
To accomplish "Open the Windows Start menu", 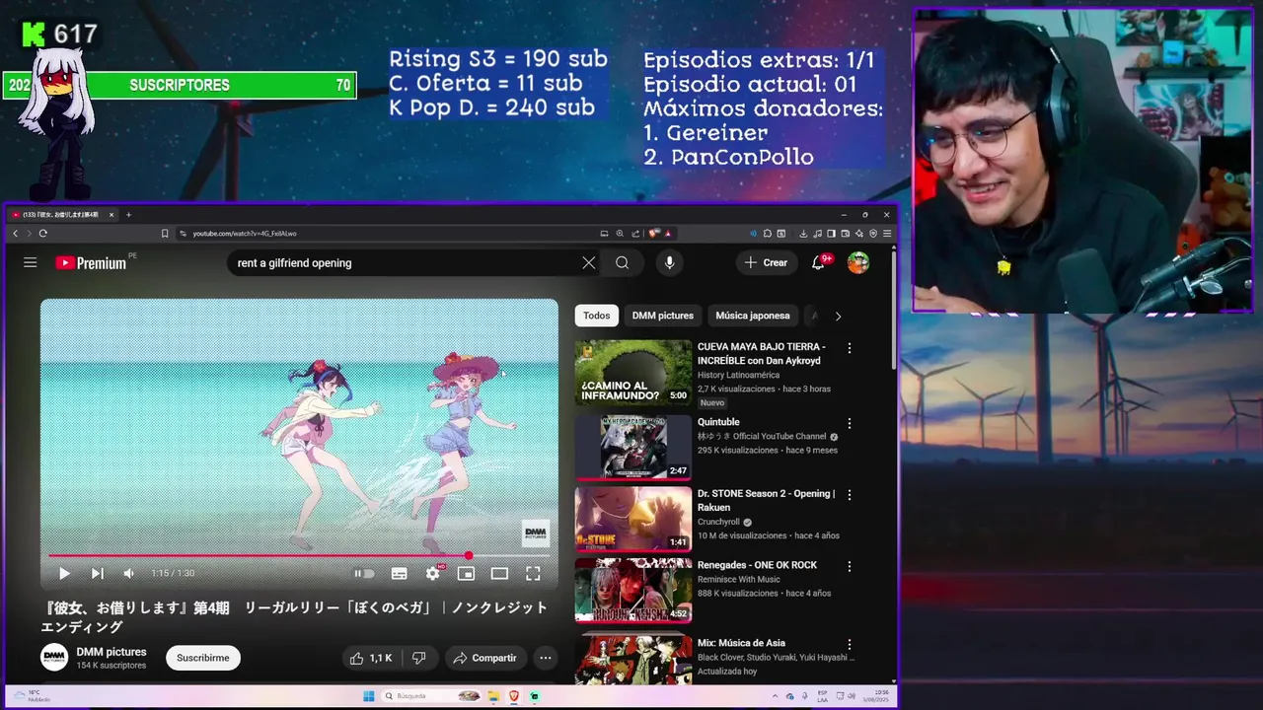I will point(369,696).
